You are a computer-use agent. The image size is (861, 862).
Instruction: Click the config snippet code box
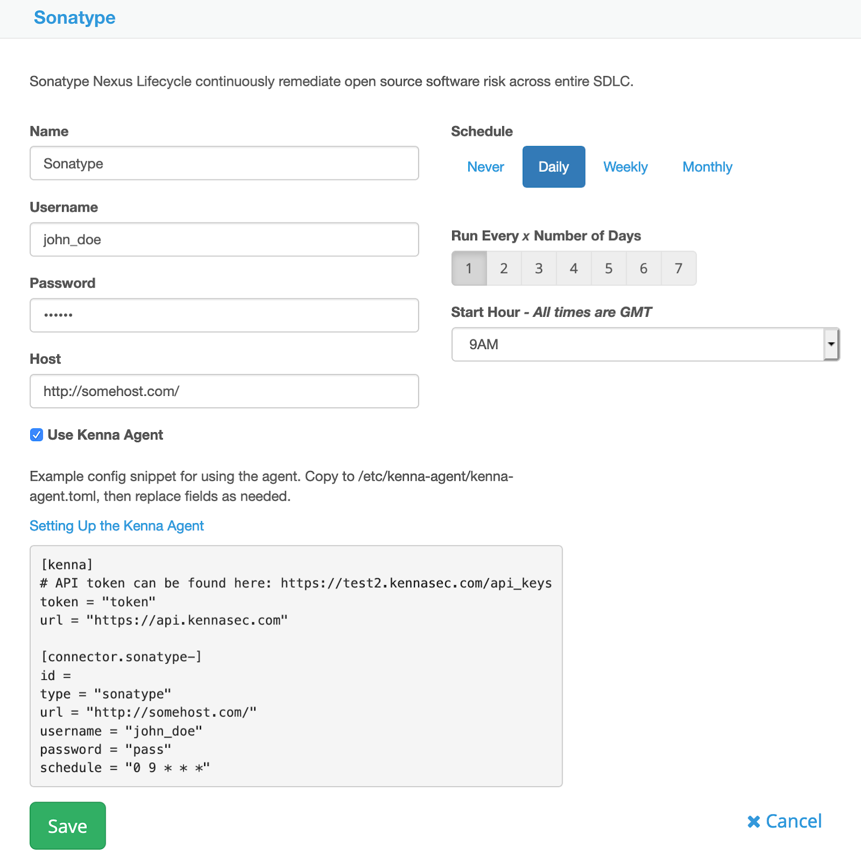[x=296, y=666]
